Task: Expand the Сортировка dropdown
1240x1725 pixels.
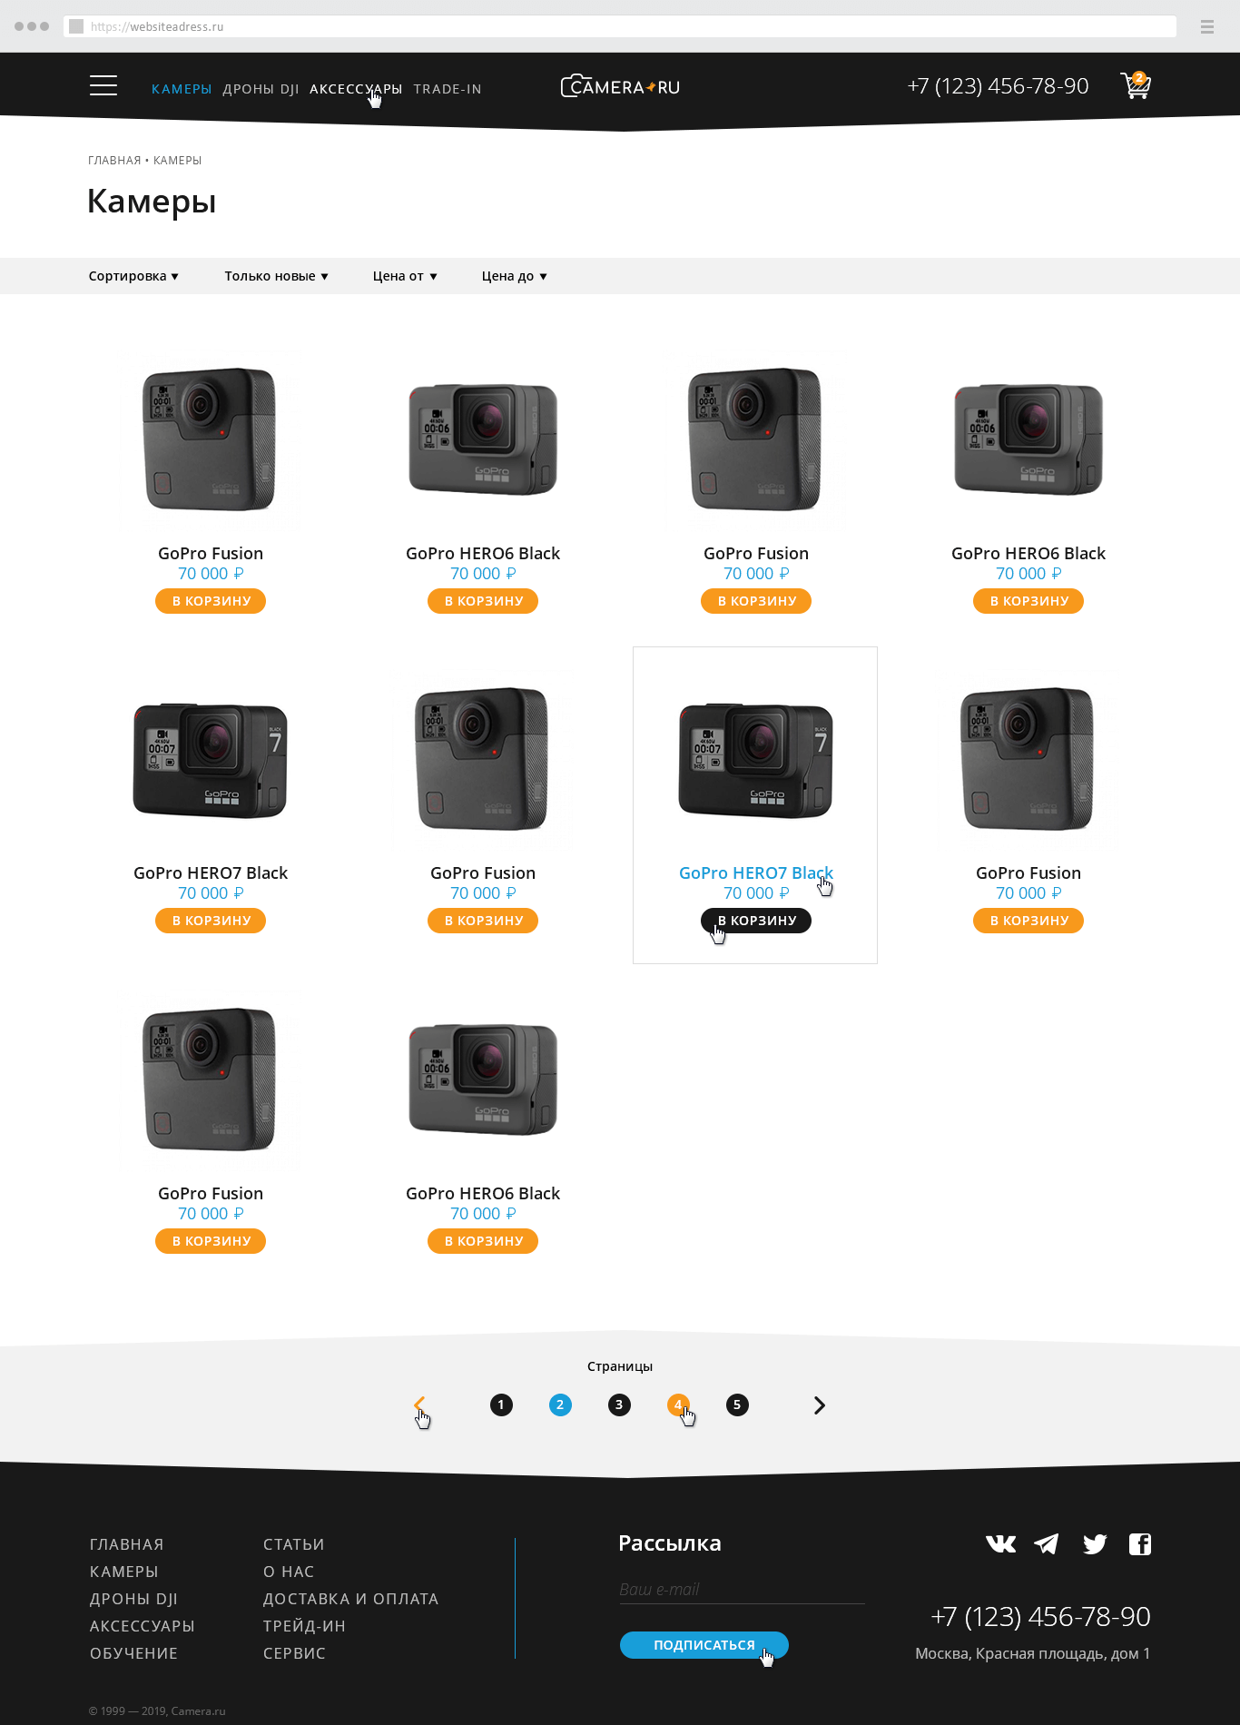Action: 133,276
